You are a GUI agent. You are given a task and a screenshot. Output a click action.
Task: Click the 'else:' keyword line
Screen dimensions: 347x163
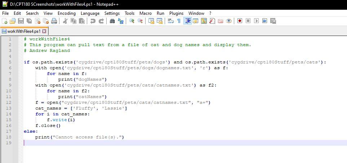(31, 131)
